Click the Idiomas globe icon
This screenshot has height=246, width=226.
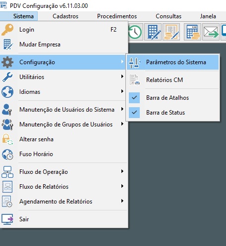coord(7,92)
